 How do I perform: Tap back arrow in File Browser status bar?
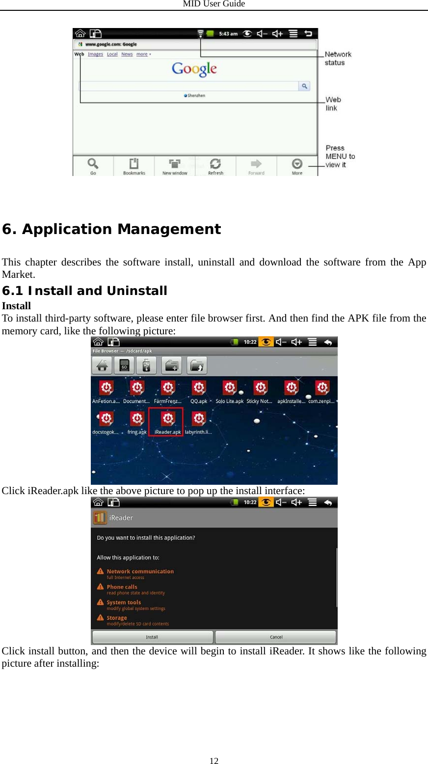328,342
